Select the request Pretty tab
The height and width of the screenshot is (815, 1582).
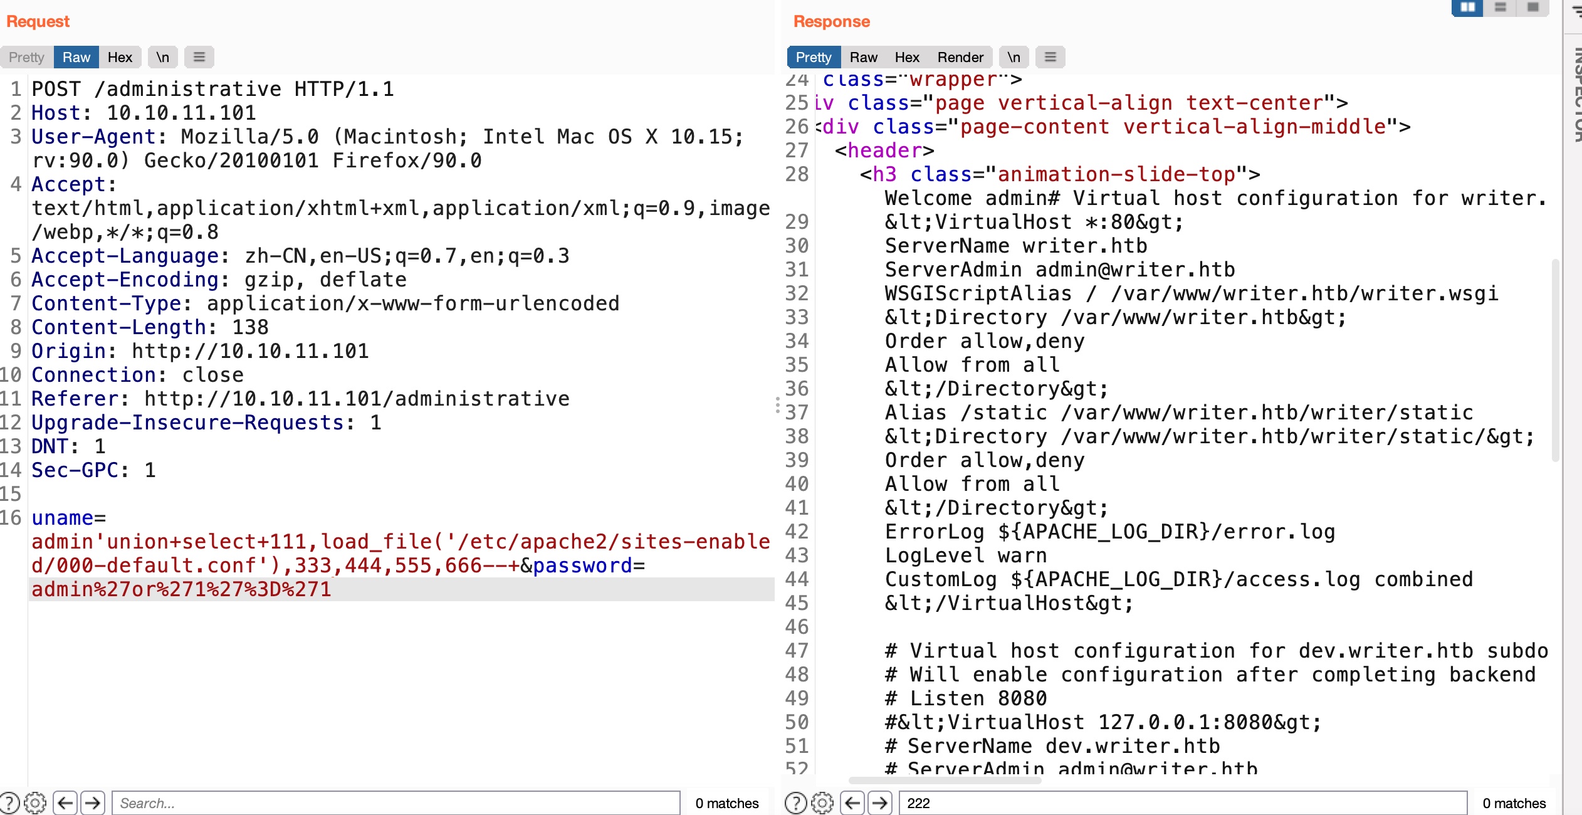coord(26,57)
